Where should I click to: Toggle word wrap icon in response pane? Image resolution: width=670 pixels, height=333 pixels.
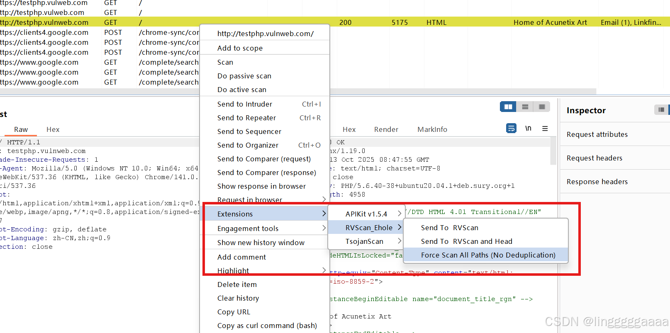[x=512, y=129]
